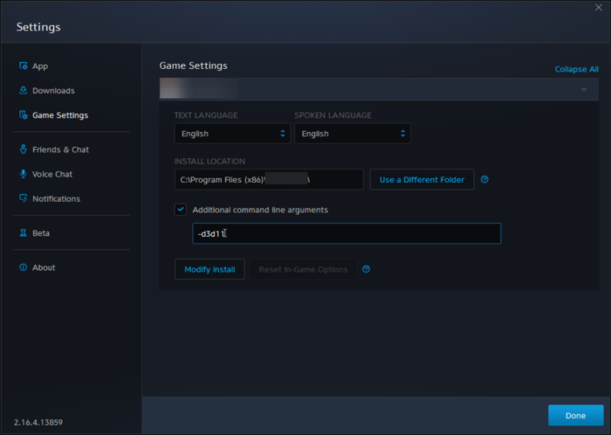Click the Notifications icon in sidebar

point(24,198)
